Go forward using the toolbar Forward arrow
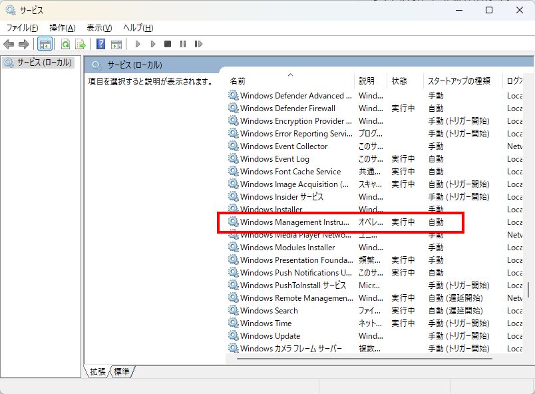Viewport: 535px width, 394px height. [x=24, y=44]
